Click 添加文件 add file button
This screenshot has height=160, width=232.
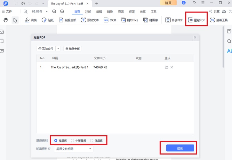(46, 49)
